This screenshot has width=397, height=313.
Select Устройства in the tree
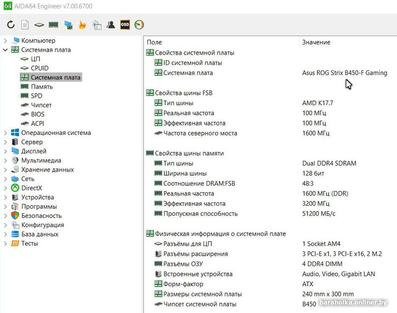point(38,197)
